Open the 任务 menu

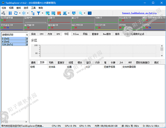click(4, 8)
